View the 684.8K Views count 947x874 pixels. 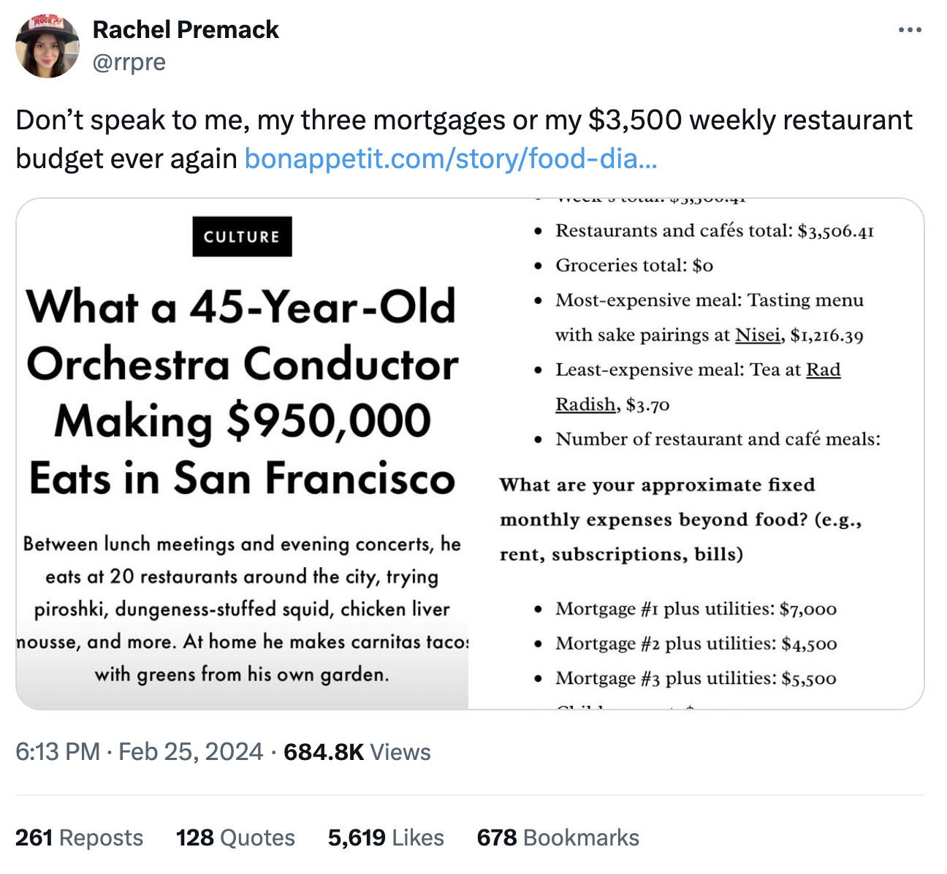click(x=357, y=752)
